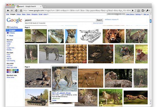Expand the SafeSearch moderate dropdown
157x107 pixels.
pos(111,20)
